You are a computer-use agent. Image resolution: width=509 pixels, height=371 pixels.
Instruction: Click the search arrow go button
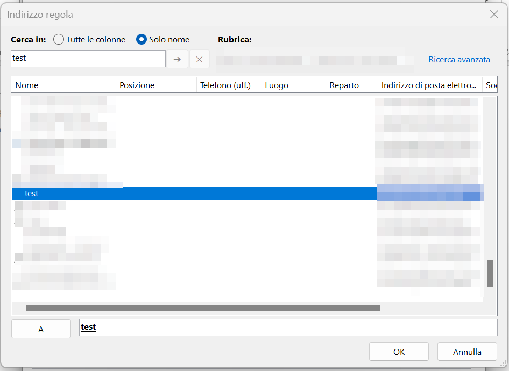(x=177, y=59)
